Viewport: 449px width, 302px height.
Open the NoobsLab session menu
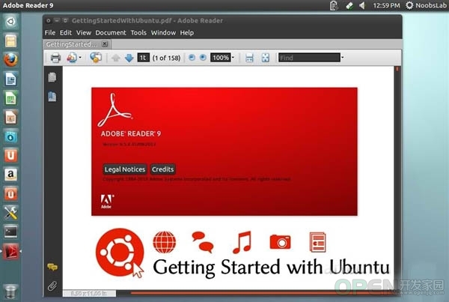point(427,5)
